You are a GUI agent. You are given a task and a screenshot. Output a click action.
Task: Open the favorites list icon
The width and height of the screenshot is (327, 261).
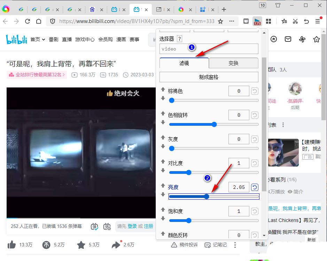pyautogui.click(x=284, y=21)
